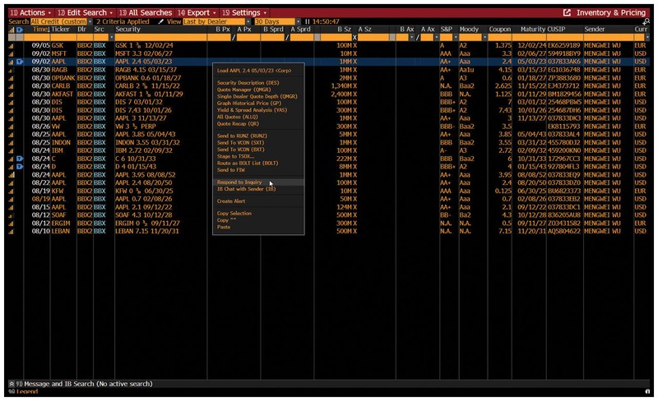Click the Coupon column header
This screenshot has width=658, height=401.
click(500, 30)
